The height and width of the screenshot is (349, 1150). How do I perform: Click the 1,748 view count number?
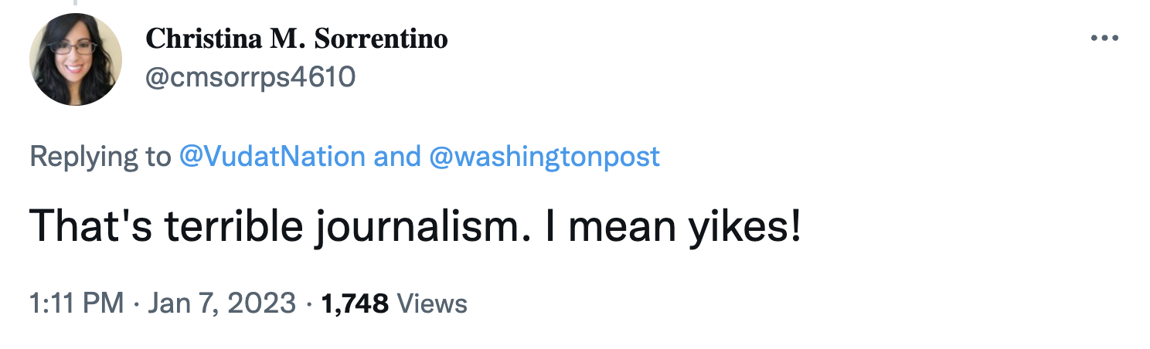click(355, 303)
